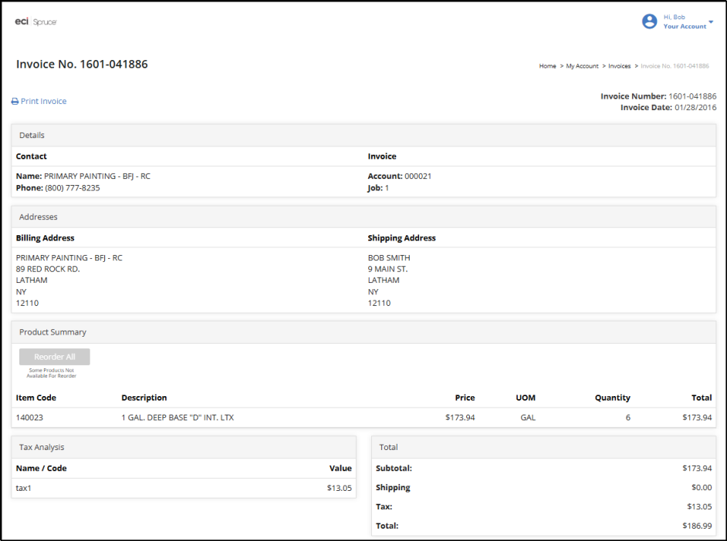Click the Description column header

(x=144, y=398)
